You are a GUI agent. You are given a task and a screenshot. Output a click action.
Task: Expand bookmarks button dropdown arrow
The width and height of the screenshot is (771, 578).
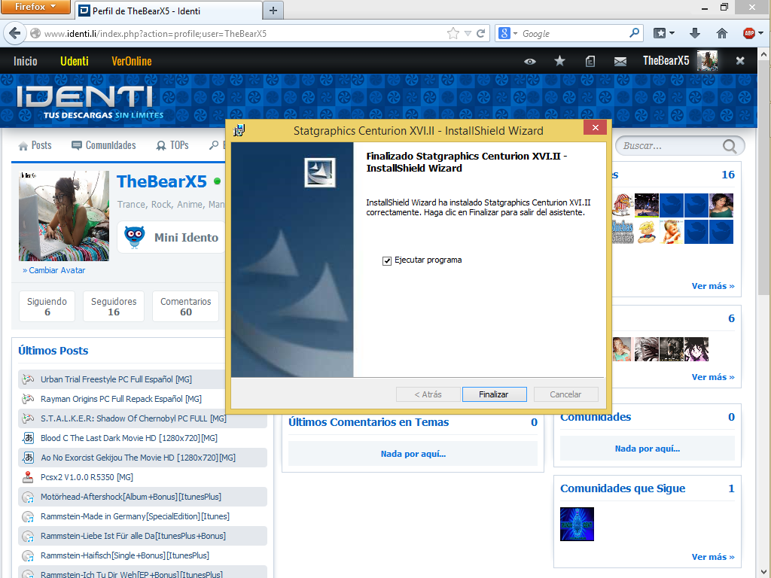pos(672,33)
